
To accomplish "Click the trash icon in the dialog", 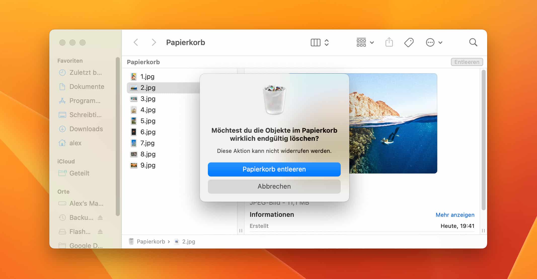I will click(x=274, y=100).
